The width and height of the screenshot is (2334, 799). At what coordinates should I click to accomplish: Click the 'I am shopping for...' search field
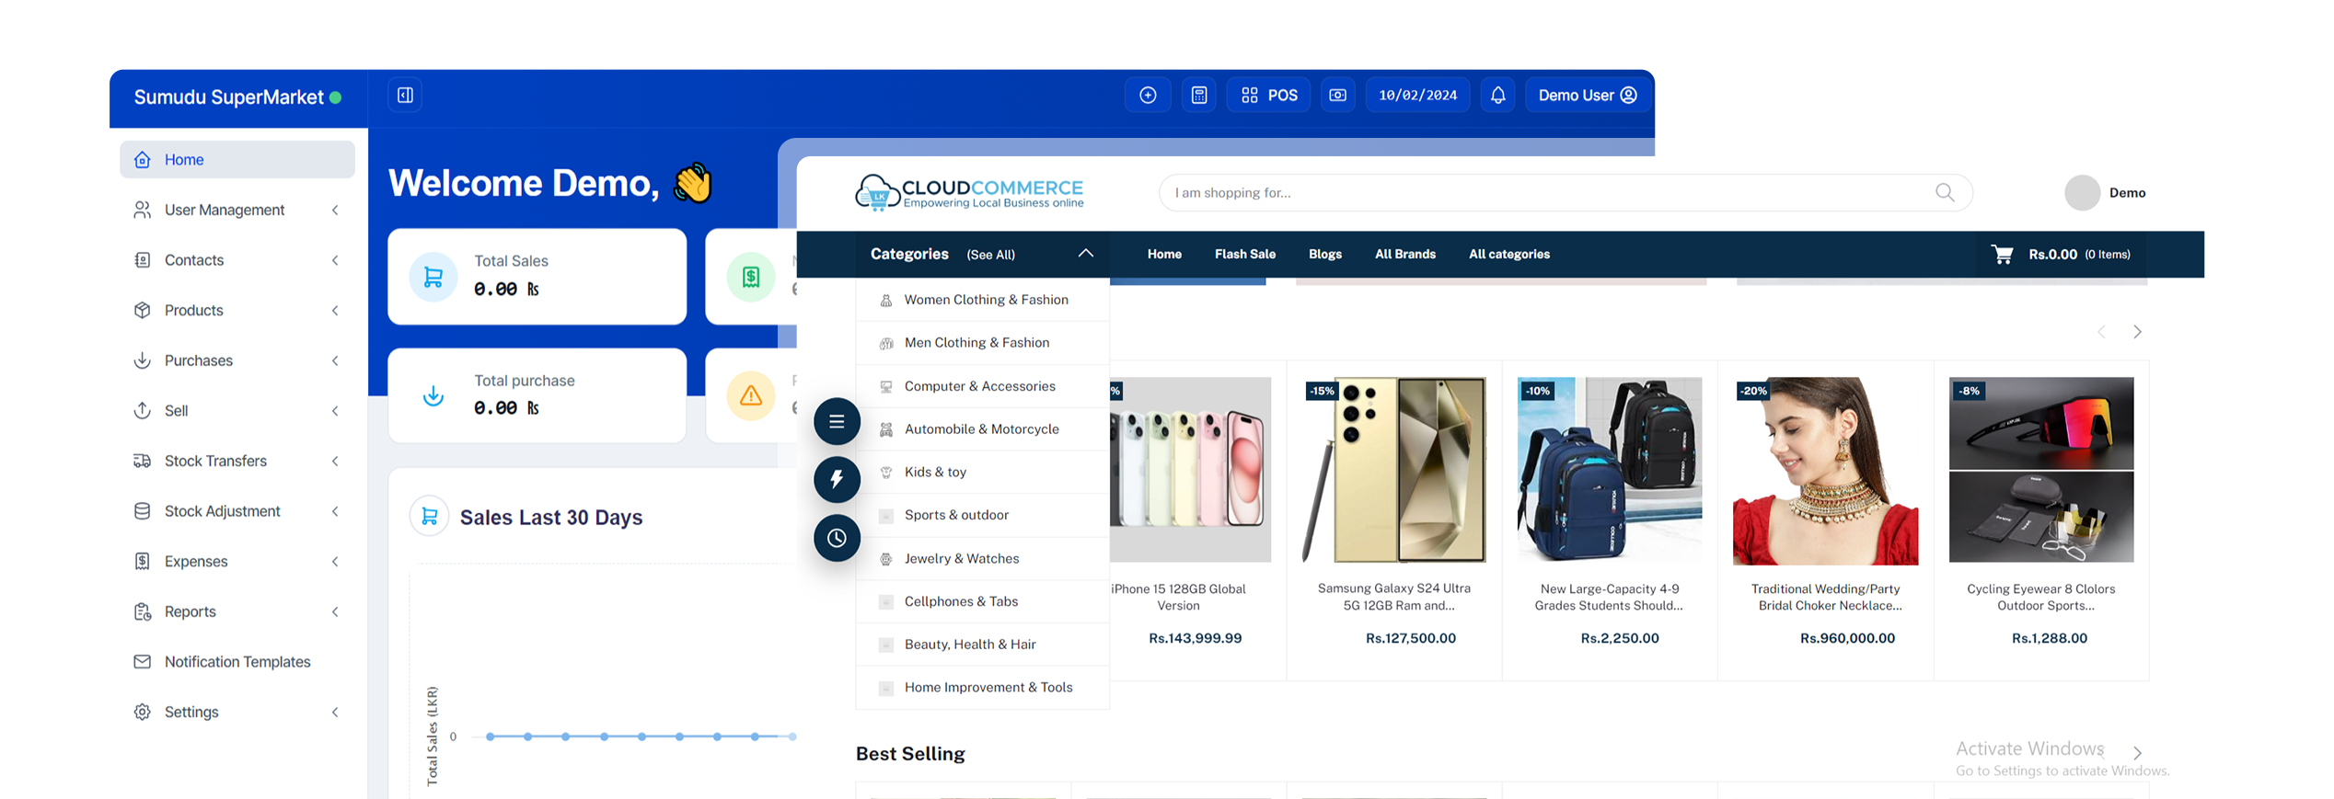tap(1565, 192)
